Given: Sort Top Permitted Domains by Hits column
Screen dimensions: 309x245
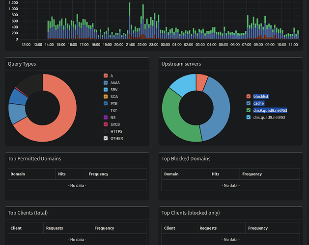Looking at the screenshot, I should click(x=62, y=174).
